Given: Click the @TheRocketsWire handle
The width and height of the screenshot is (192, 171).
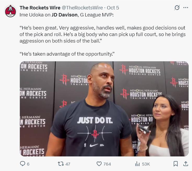Looking at the screenshot, I should 82,8.
